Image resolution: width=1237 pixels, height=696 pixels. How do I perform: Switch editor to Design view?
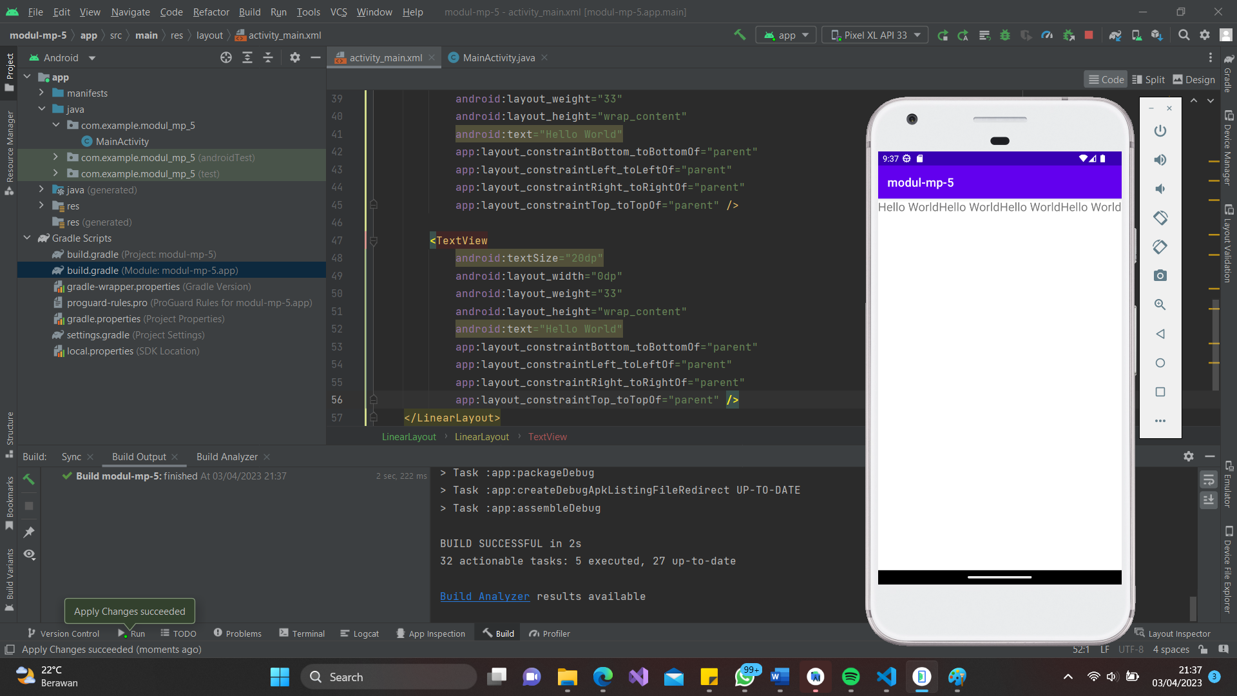click(1194, 79)
